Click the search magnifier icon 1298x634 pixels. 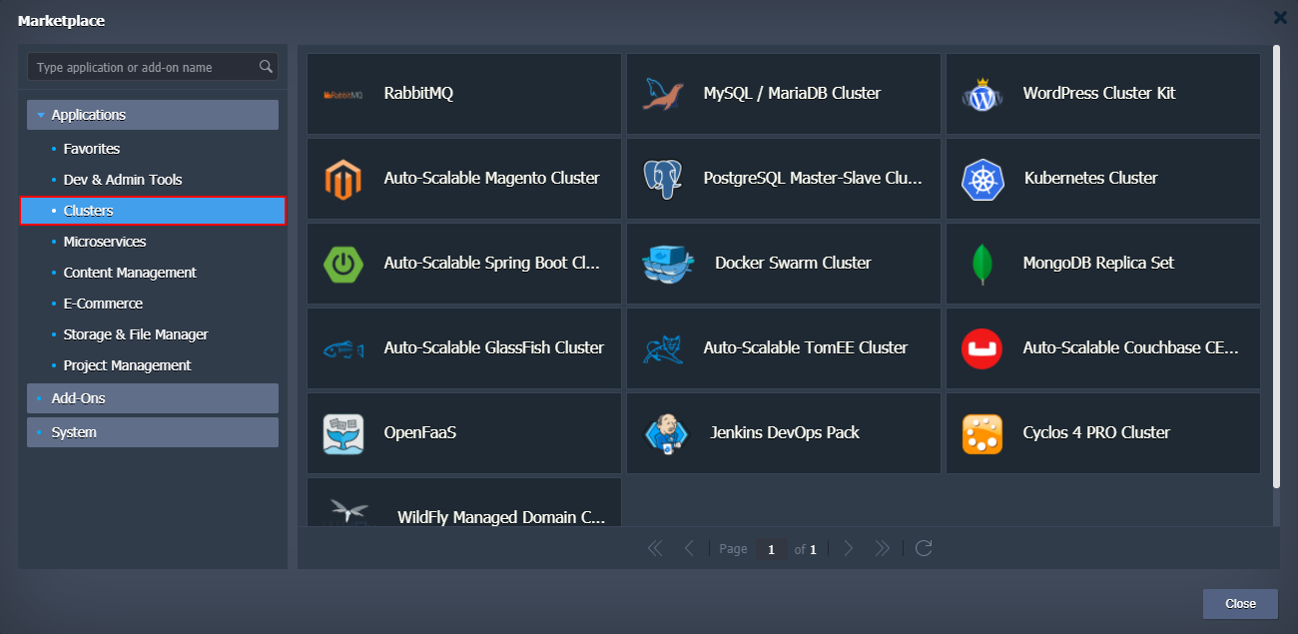click(x=266, y=67)
